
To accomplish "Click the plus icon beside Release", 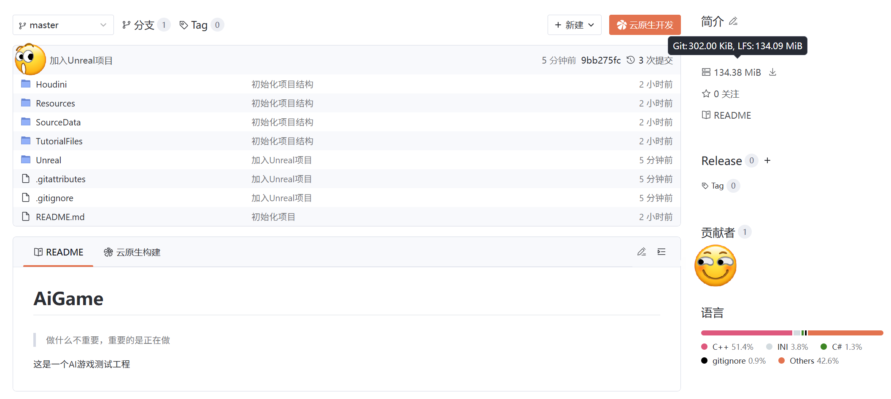I will point(767,161).
